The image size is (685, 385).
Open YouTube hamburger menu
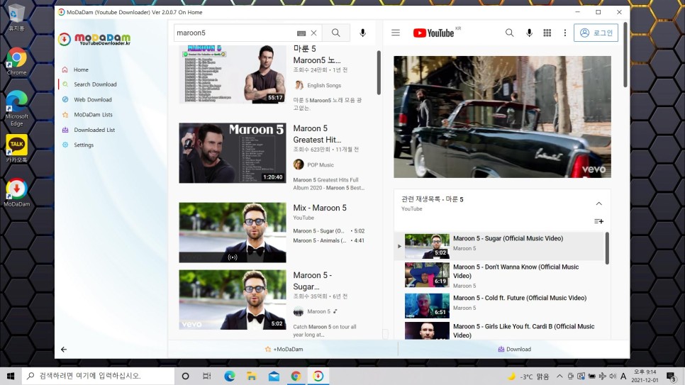click(396, 33)
